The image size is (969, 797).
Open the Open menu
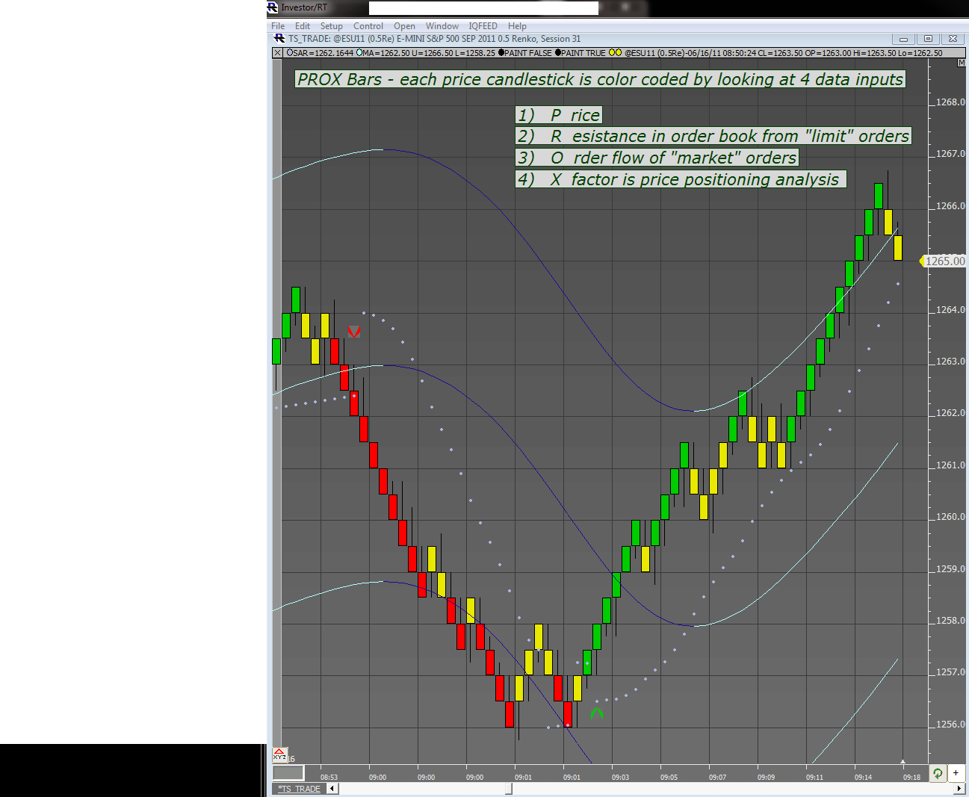click(404, 26)
